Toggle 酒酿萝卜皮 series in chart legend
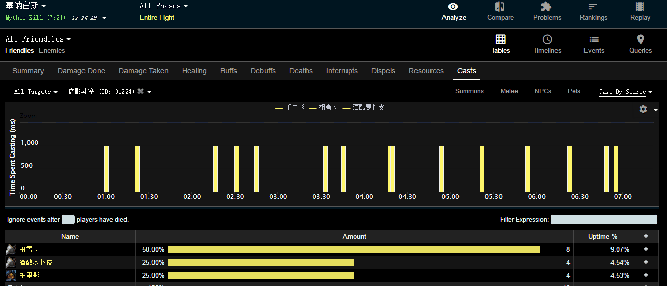The width and height of the screenshot is (667, 286). (x=364, y=107)
